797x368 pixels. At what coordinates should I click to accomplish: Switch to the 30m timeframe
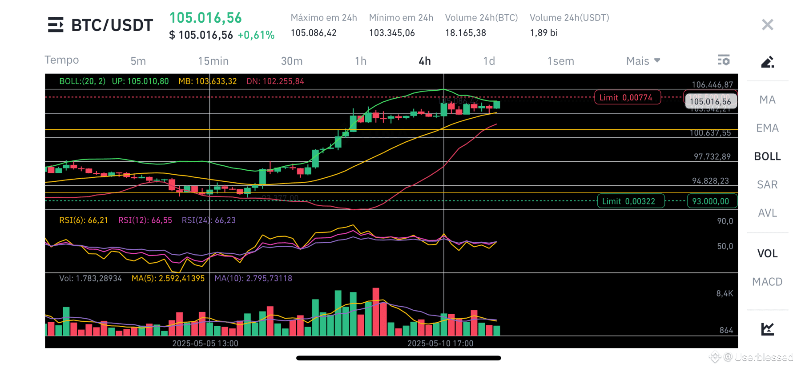point(291,61)
